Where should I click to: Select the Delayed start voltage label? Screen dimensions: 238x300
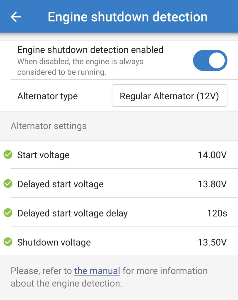(x=60, y=184)
